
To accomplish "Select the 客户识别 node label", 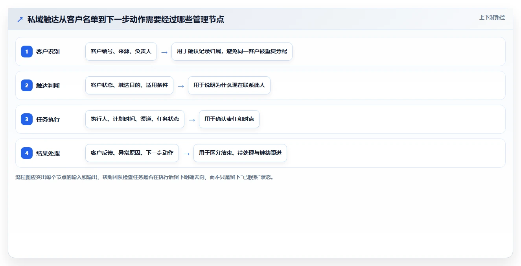I will pyautogui.click(x=48, y=52).
